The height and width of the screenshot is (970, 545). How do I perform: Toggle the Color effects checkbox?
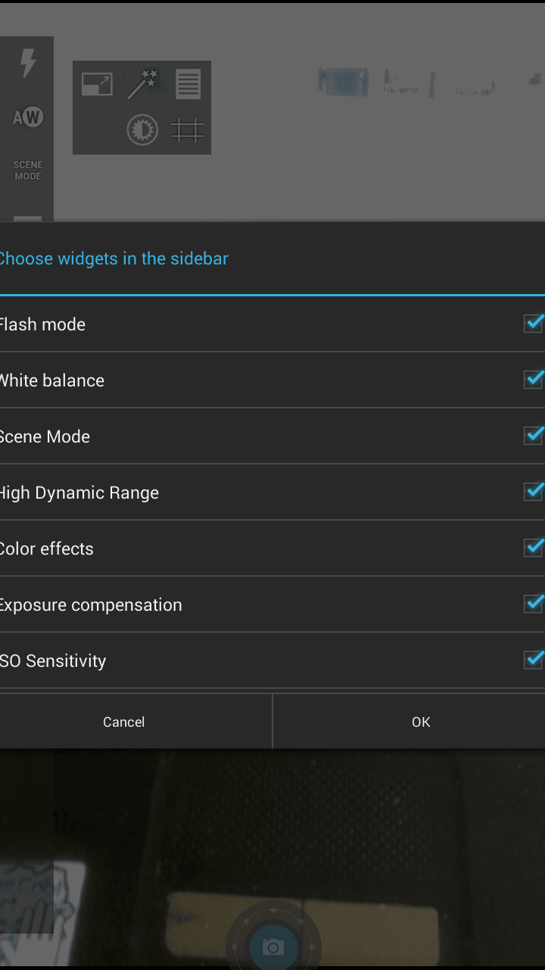[x=534, y=548]
